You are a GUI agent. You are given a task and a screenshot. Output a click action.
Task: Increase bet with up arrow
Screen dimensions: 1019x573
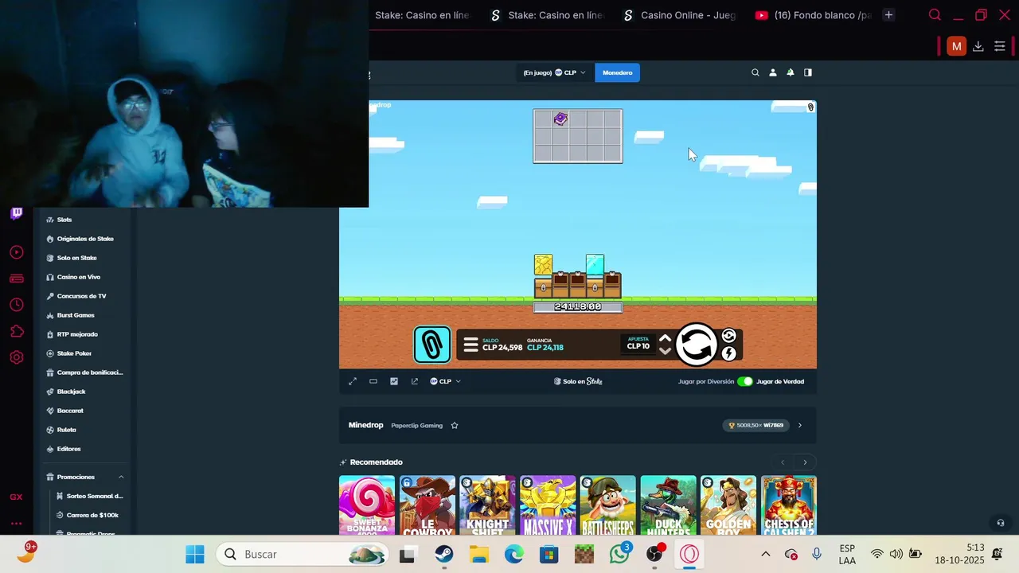[666, 338]
